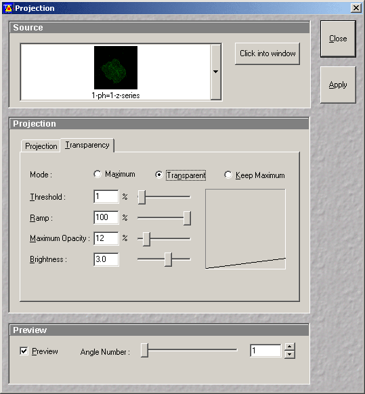
Task: Open the source image dropdown arrow
Action: (215, 72)
